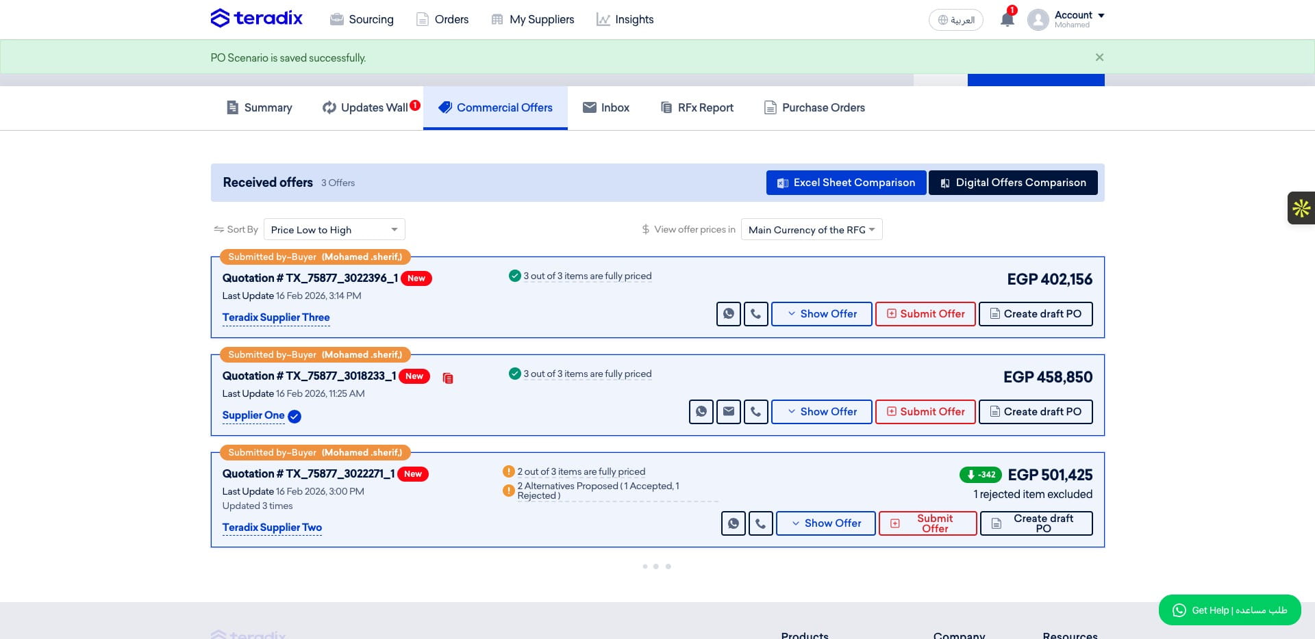Viewport: 1315px width, 639px height.
Task: WhatsApp Supplier One
Action: (x=701, y=412)
